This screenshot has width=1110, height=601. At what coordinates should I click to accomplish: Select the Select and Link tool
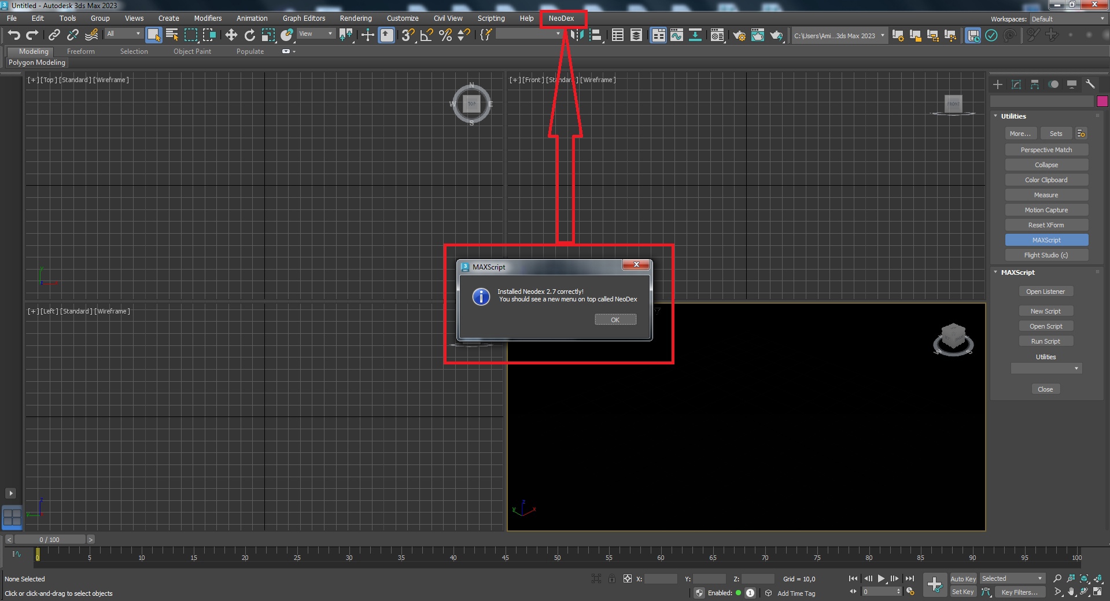pos(54,35)
